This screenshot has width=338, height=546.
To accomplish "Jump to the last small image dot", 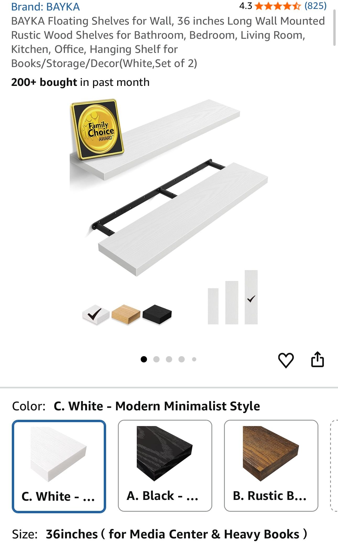I will point(194,359).
